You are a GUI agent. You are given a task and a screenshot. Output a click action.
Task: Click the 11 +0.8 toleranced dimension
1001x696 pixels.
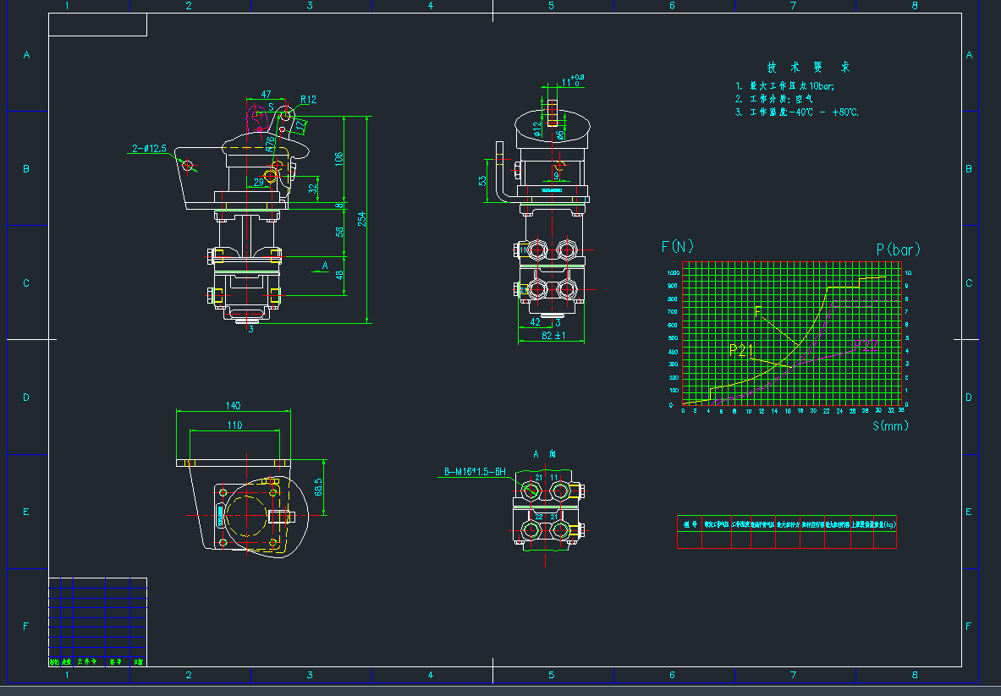coord(573,81)
